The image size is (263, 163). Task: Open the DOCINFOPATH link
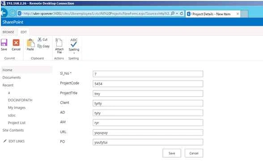click(20, 100)
